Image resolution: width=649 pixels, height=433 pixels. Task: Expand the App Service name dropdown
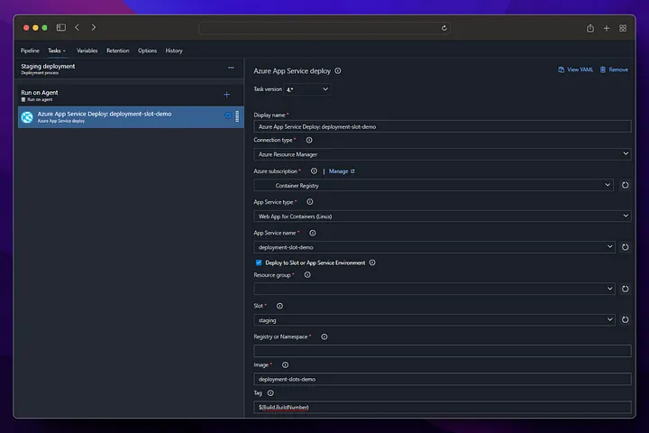point(434,247)
